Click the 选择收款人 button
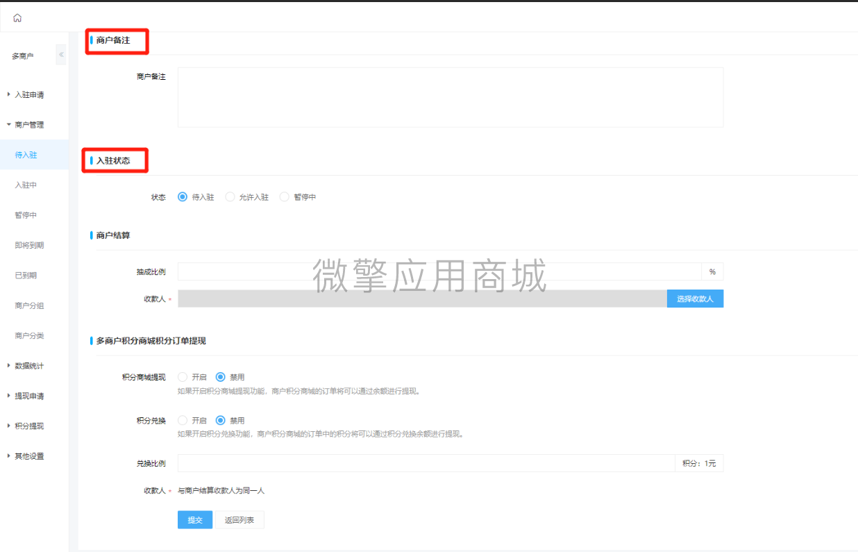 pyautogui.click(x=695, y=299)
